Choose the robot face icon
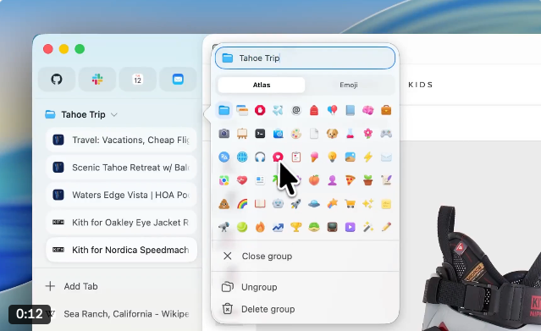 point(278,204)
